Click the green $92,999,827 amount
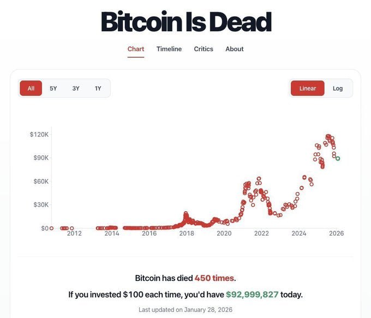371x318 pixels. click(x=252, y=295)
